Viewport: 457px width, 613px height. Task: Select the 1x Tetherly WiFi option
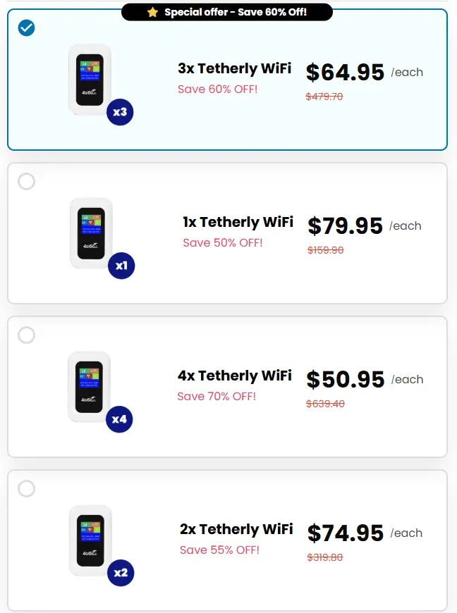point(26,182)
